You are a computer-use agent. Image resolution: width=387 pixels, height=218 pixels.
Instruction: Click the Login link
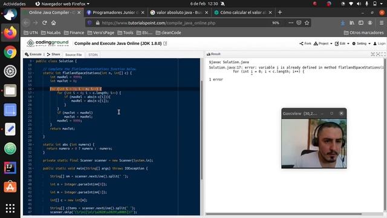tap(379, 44)
